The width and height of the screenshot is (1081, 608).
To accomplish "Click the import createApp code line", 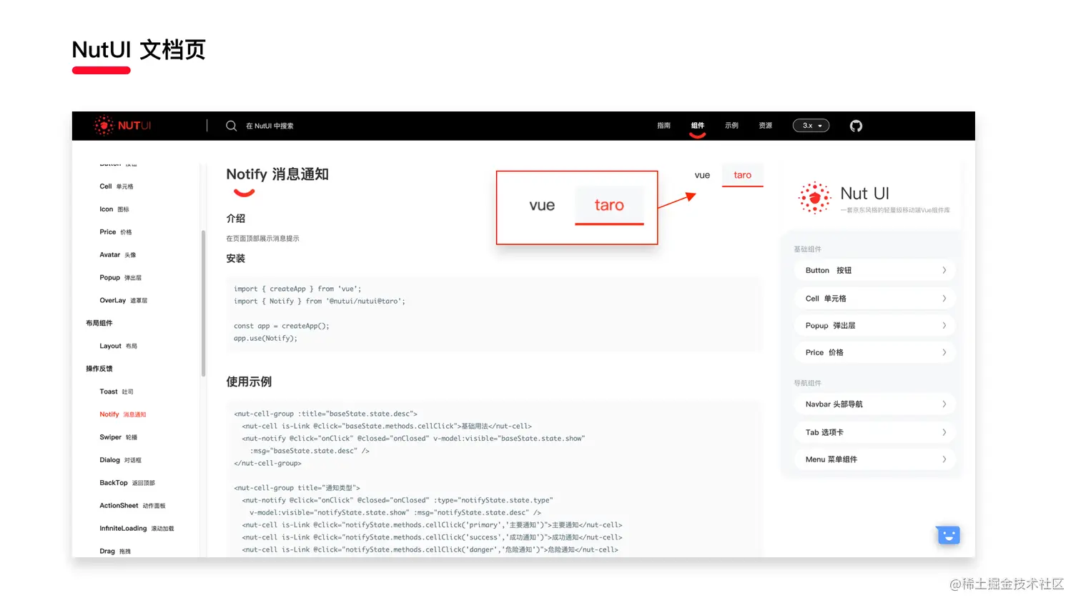I will click(297, 289).
